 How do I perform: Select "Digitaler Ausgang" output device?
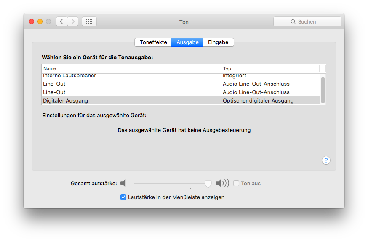[x=65, y=100]
